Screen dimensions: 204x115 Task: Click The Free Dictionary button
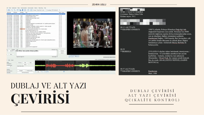click(x=25, y=73)
